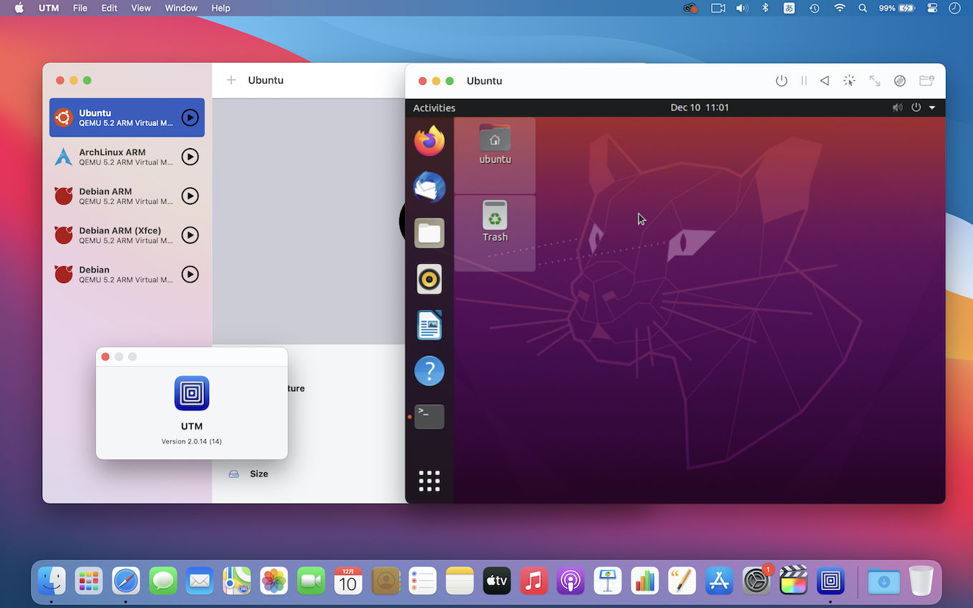Open the Trash icon on Ubuntu desktop

[x=495, y=221]
